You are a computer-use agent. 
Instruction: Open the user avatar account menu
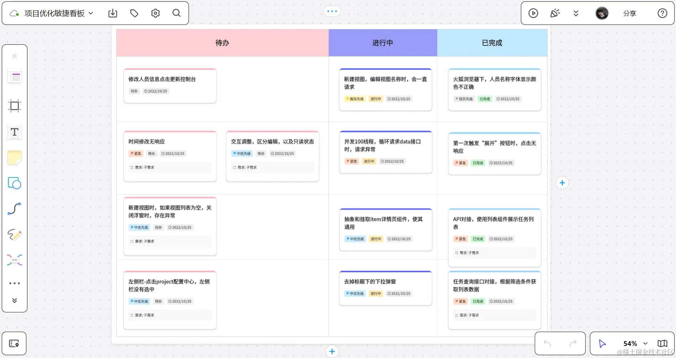pos(602,13)
